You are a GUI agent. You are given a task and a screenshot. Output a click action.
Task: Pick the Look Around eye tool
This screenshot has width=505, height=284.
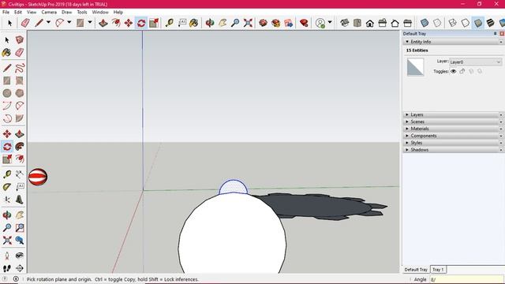tap(19, 256)
